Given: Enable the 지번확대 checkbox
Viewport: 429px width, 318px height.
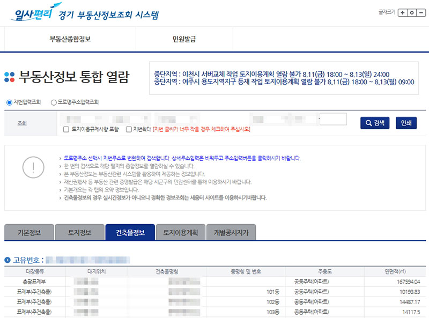Looking at the screenshot, I should pyautogui.click(x=129, y=128).
